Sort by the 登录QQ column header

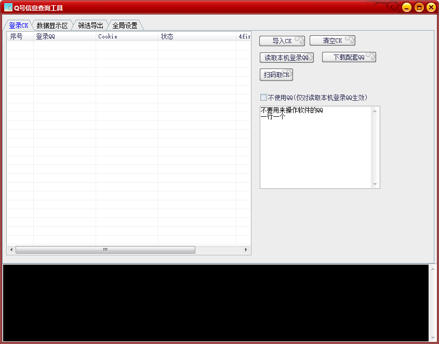(x=64, y=36)
